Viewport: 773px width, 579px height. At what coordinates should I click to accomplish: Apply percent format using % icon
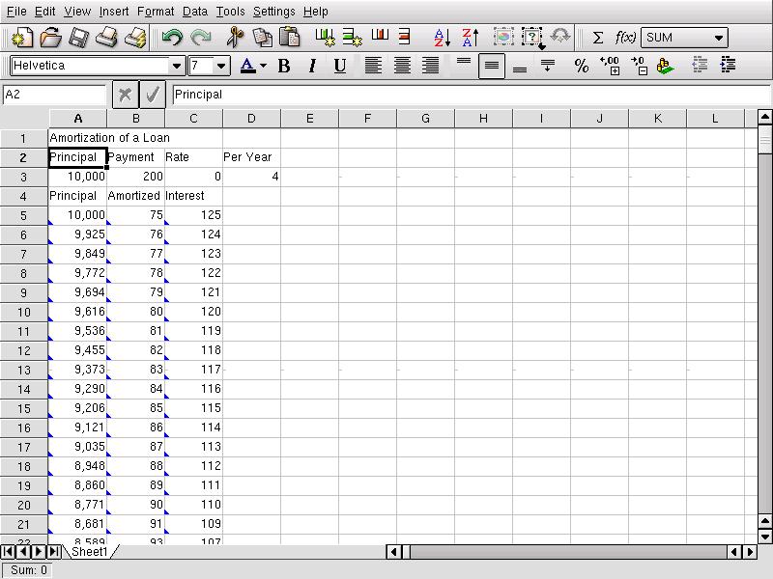tap(581, 66)
